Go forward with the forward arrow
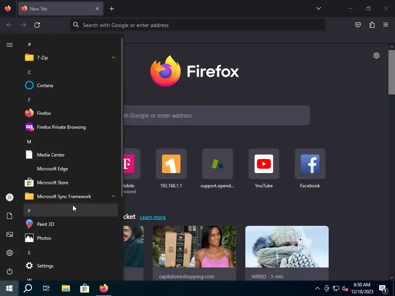395x296 pixels. [x=23, y=25]
